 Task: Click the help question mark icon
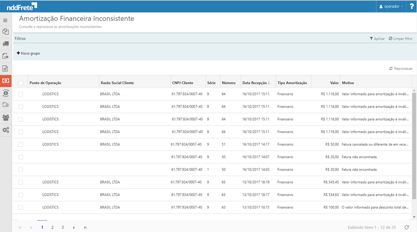pyautogui.click(x=412, y=6)
